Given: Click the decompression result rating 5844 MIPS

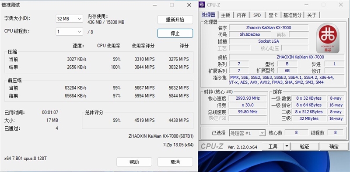Looking at the screenshot, I should [178, 96].
